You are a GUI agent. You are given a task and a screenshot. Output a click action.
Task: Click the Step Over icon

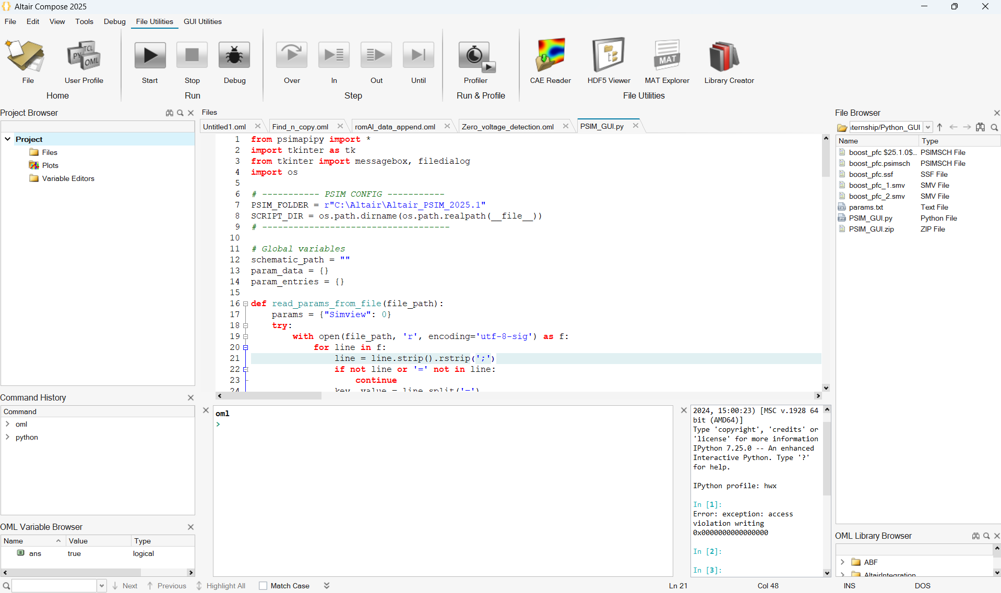292,55
